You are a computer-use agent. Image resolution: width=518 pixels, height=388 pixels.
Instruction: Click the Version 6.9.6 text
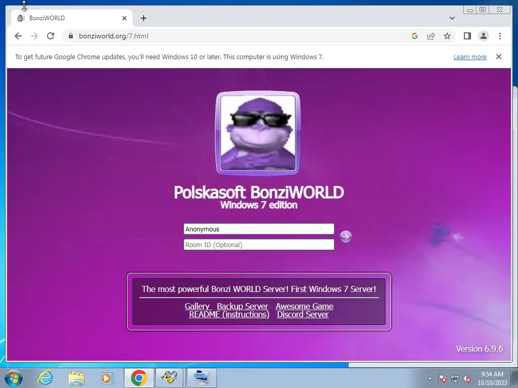[x=480, y=349]
